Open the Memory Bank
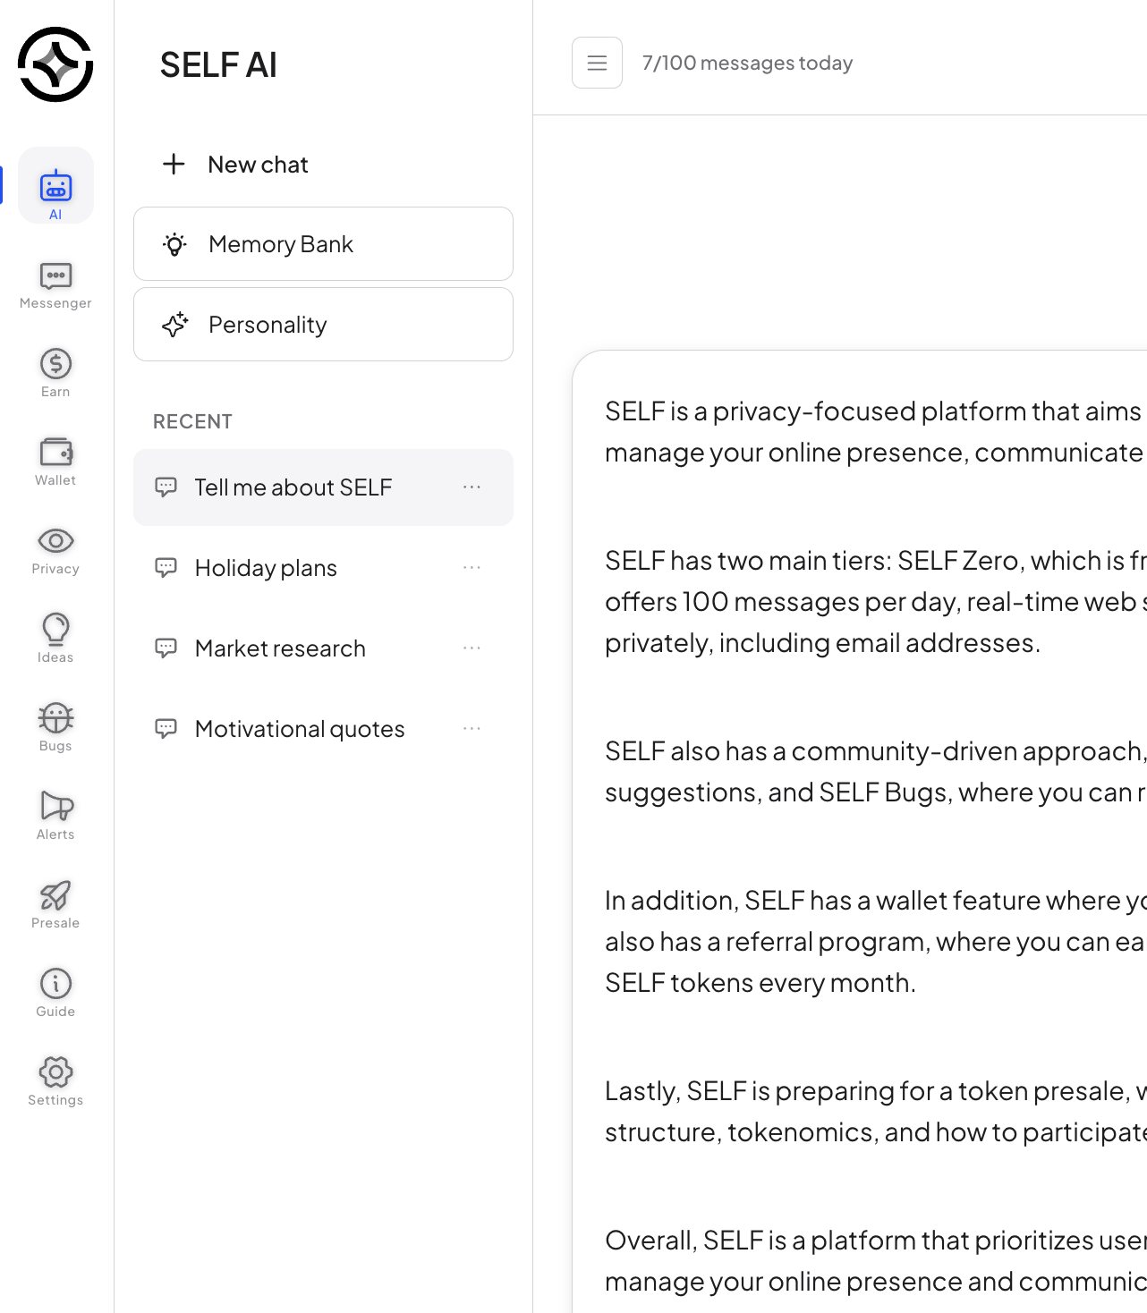Screen dimensions: 1147x1313 pos(323,244)
